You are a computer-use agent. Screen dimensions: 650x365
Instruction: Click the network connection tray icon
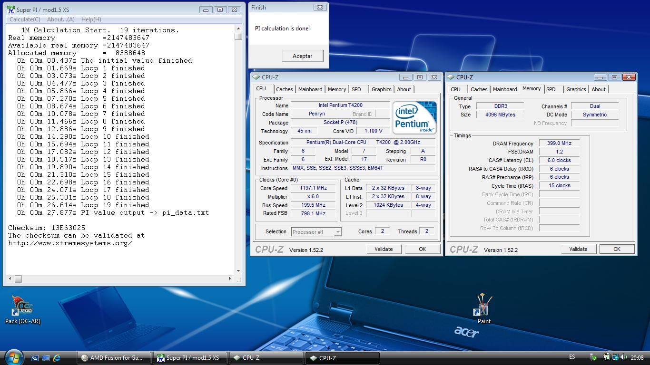[615, 357]
